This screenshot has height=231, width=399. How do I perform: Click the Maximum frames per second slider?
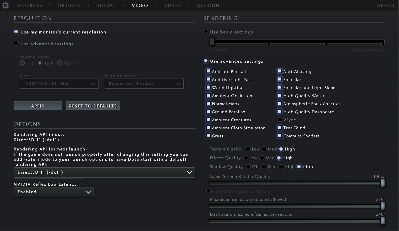coord(297,206)
